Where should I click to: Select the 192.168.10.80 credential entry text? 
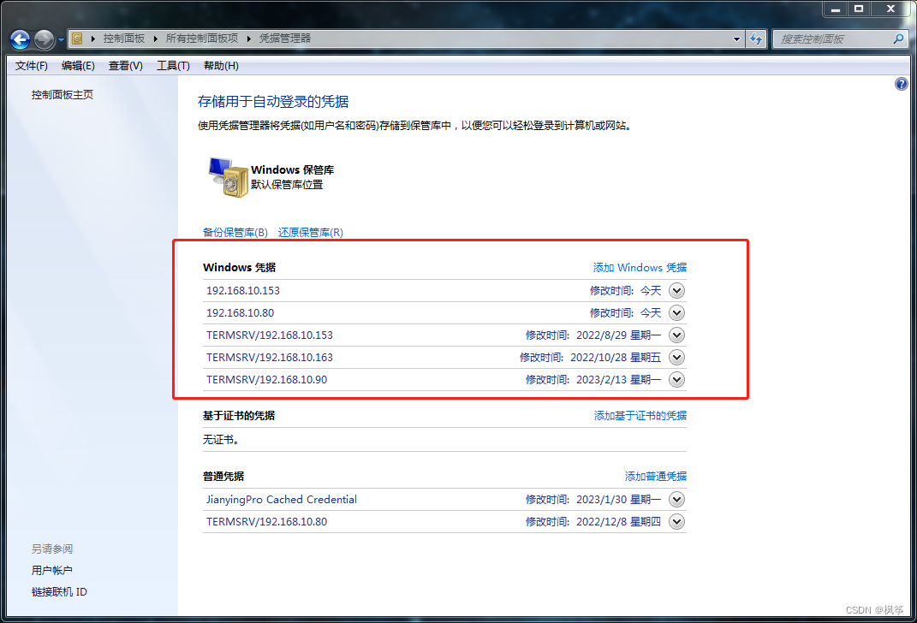[x=240, y=312]
